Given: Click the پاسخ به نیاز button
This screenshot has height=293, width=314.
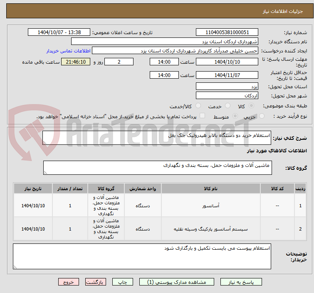Looking at the screenshot, I should click(241, 282).
